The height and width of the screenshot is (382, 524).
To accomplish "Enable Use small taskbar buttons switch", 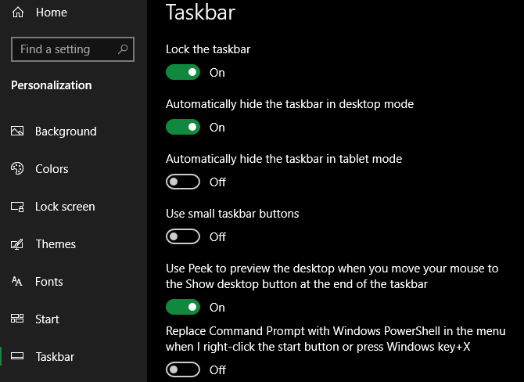I will 183,237.
